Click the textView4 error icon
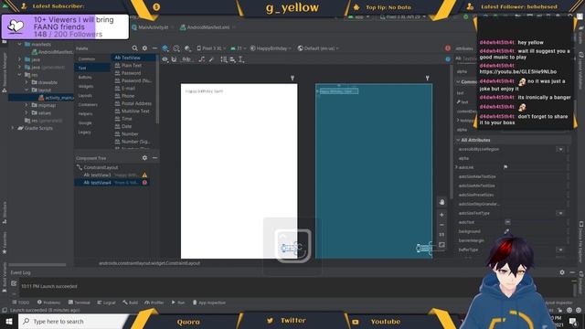 point(144,183)
